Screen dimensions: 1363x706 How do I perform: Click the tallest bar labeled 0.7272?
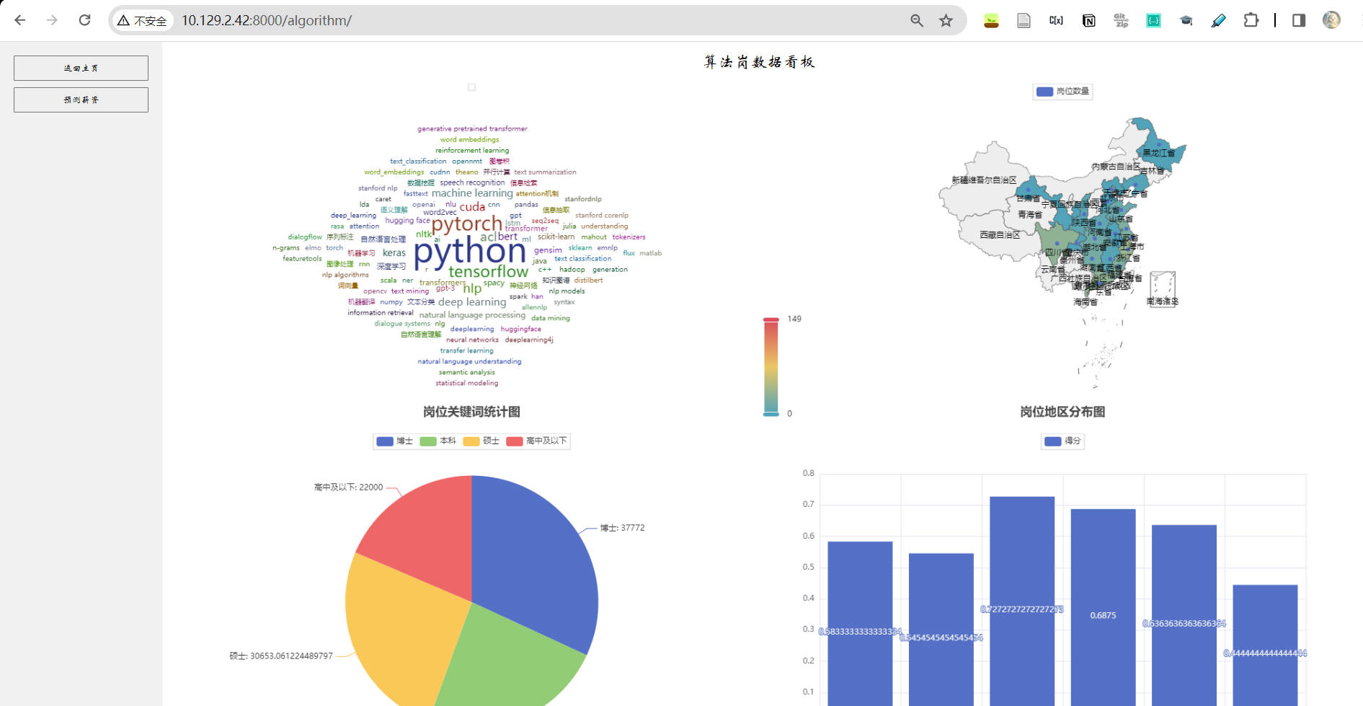pos(1022,601)
